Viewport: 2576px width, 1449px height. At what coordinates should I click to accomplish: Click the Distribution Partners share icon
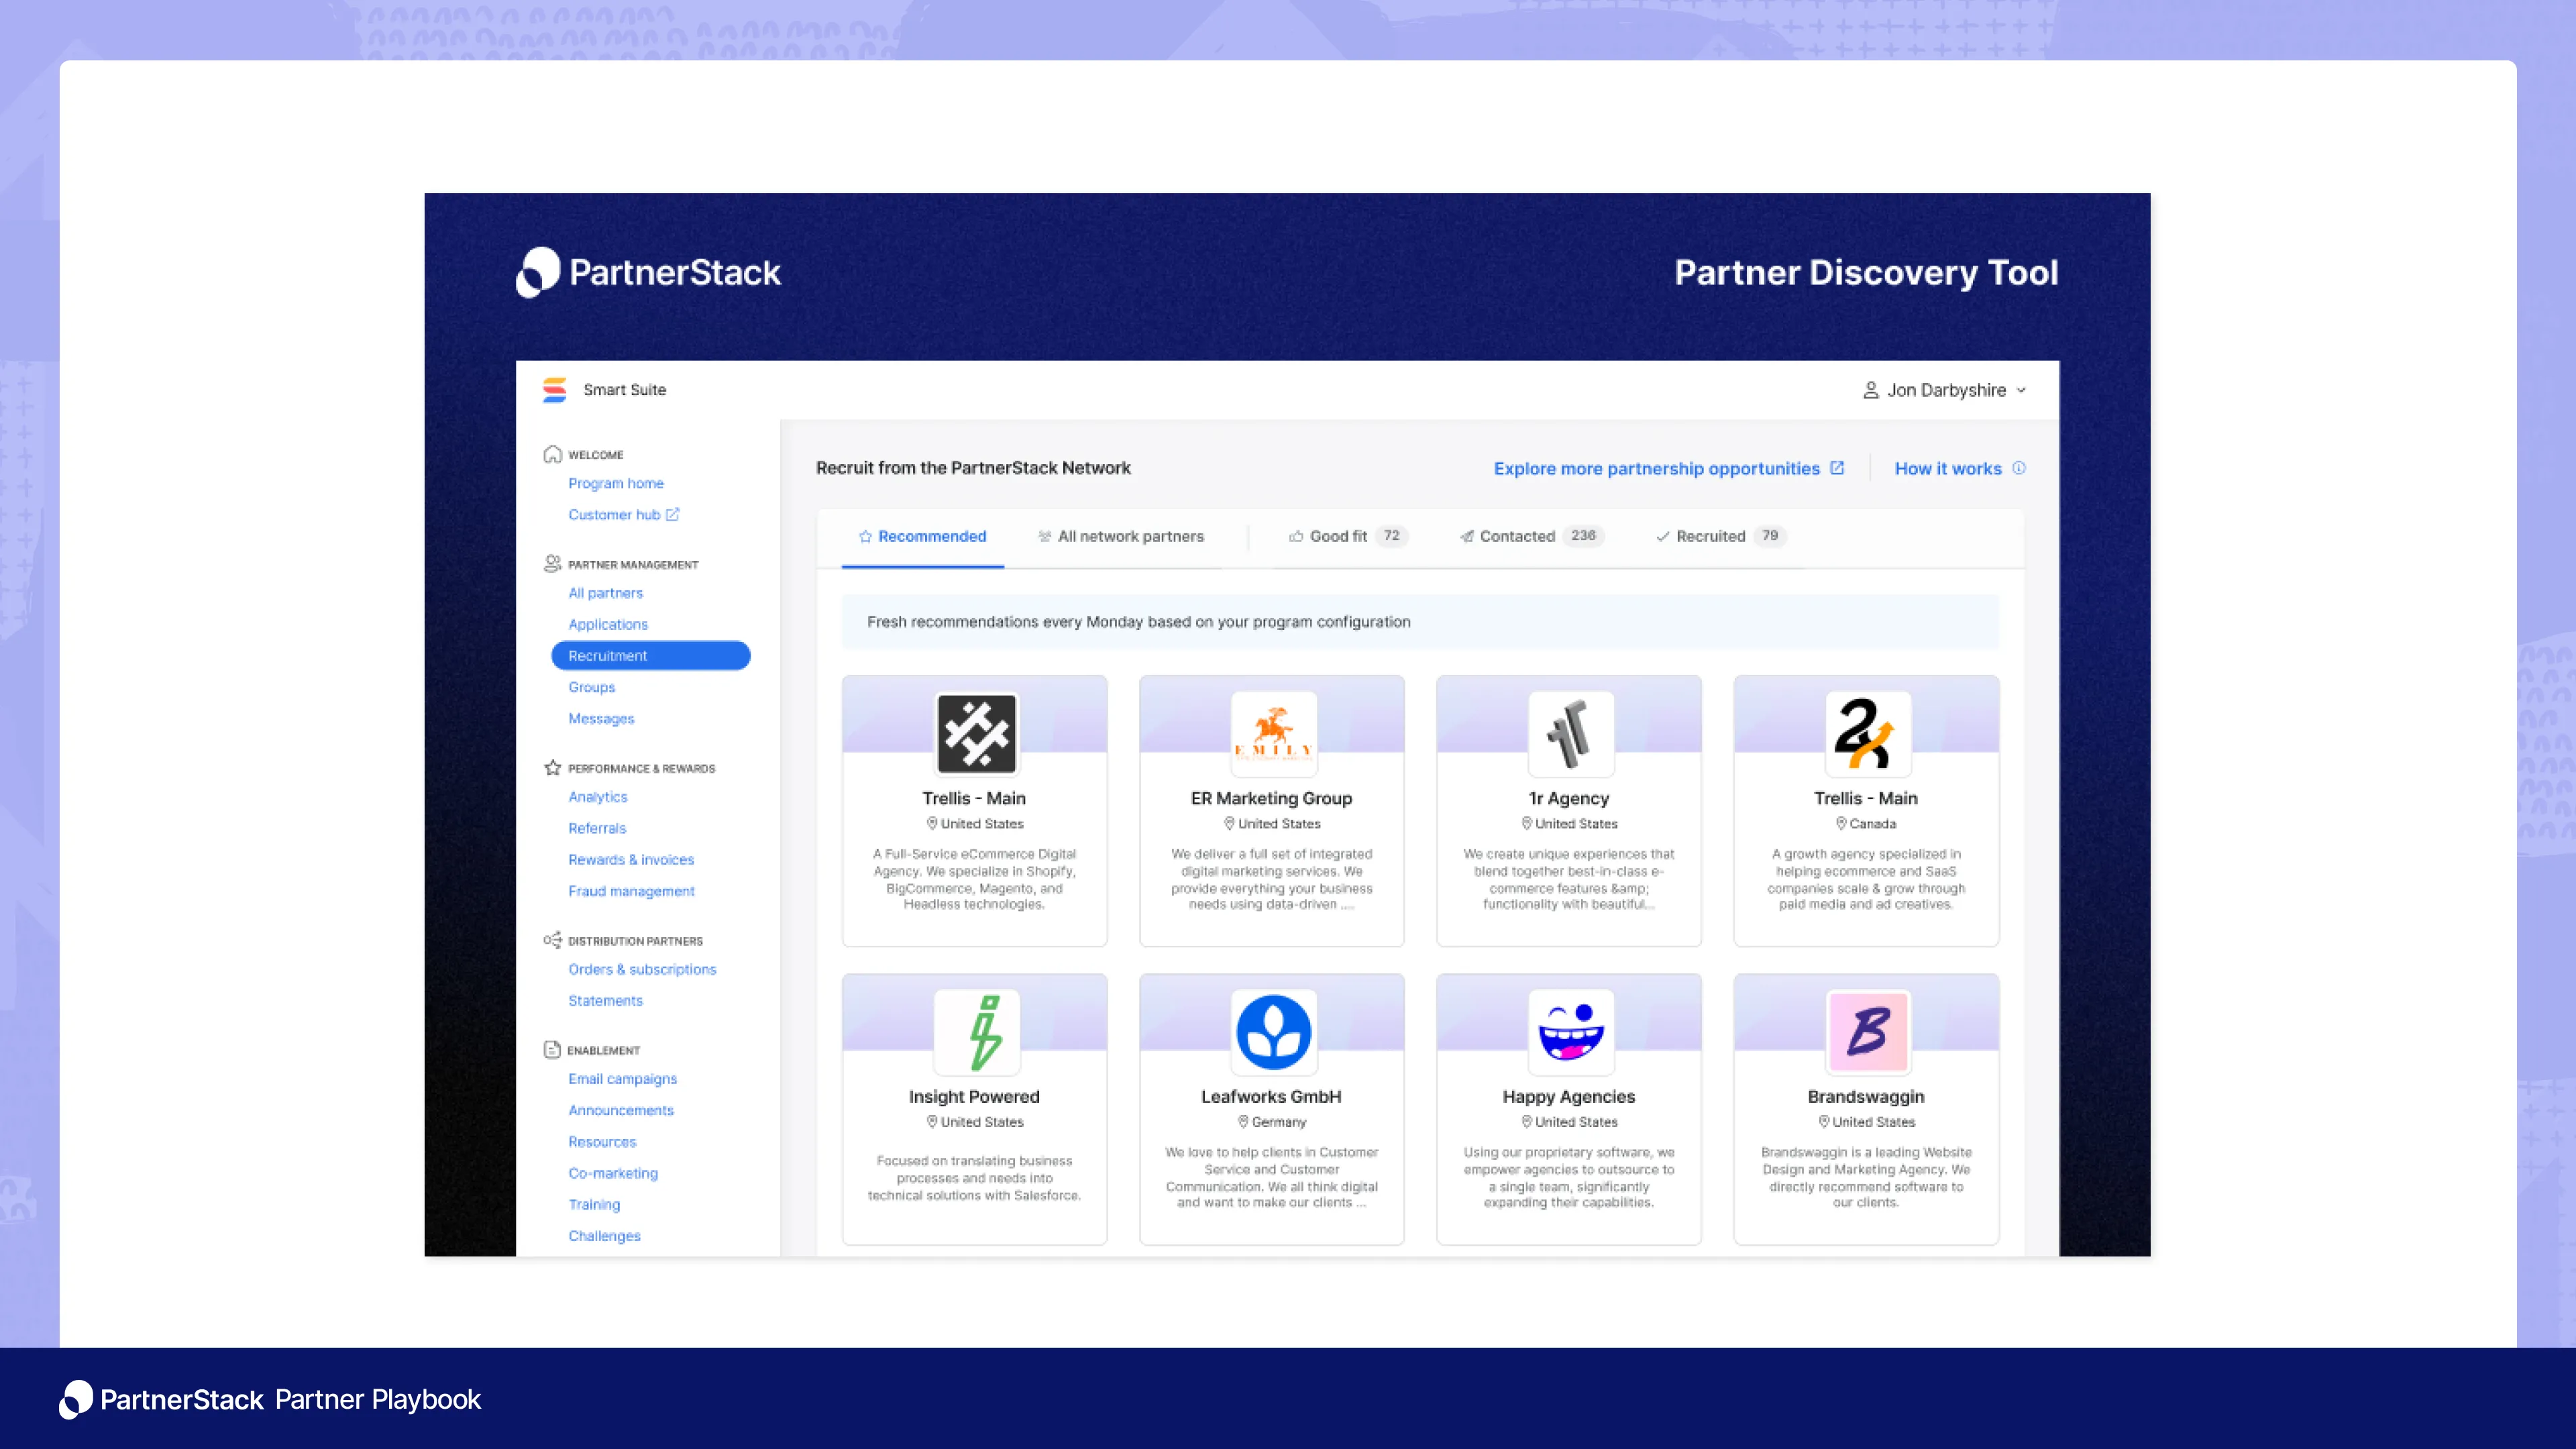pyautogui.click(x=552, y=940)
